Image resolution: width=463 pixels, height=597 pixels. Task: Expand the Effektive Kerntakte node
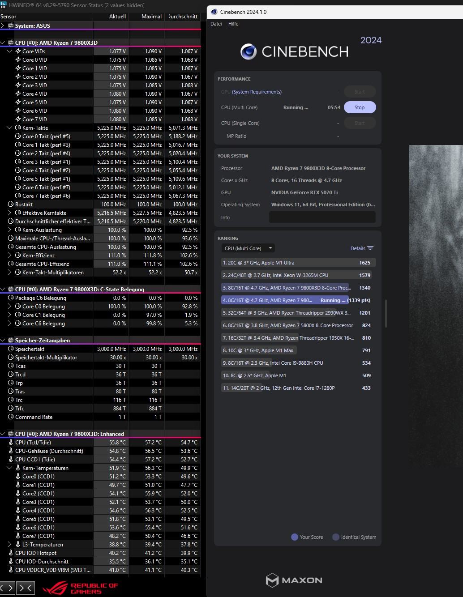(x=9, y=213)
